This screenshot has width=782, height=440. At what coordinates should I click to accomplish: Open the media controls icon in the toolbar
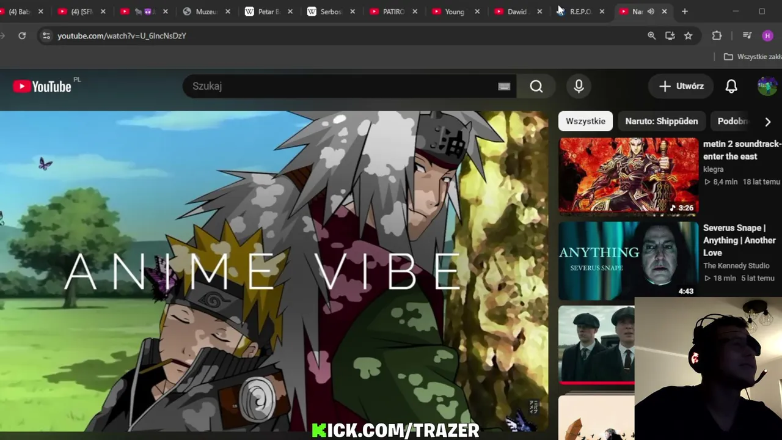tap(747, 35)
